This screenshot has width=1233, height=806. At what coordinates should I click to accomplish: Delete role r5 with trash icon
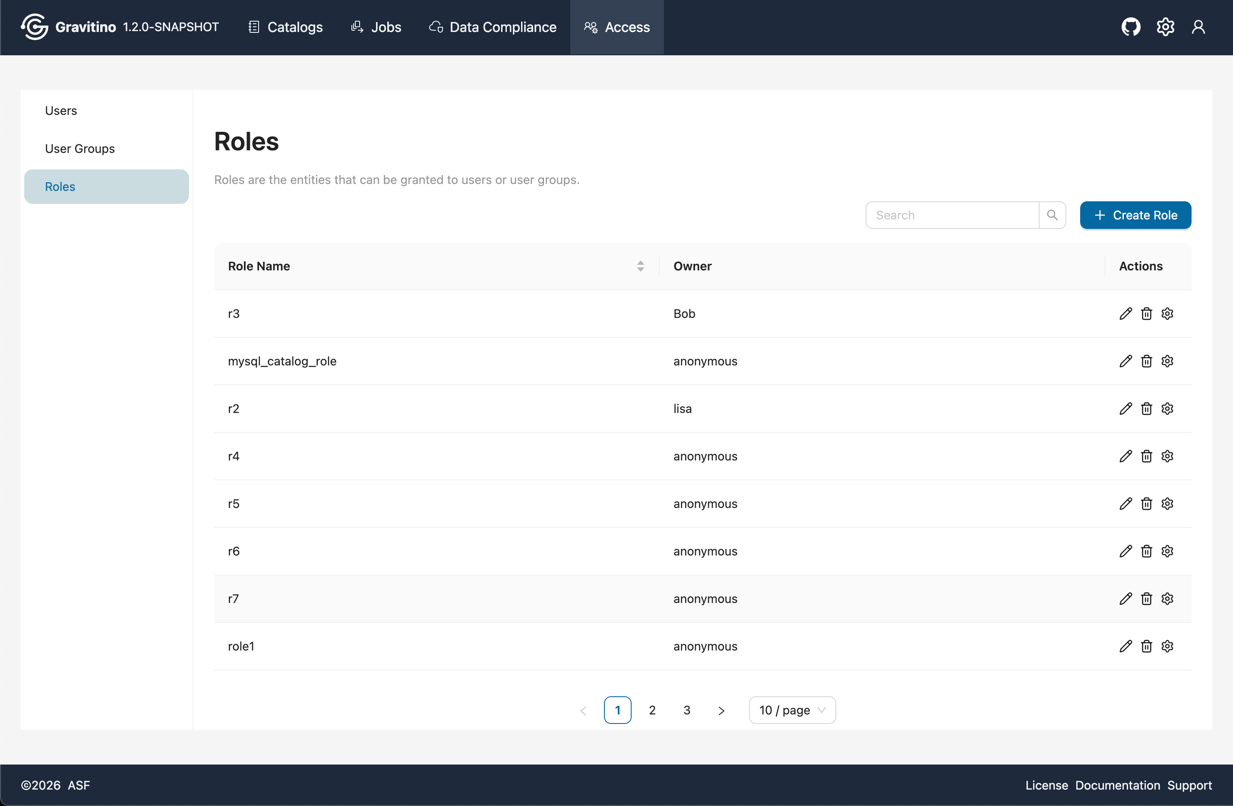point(1146,503)
